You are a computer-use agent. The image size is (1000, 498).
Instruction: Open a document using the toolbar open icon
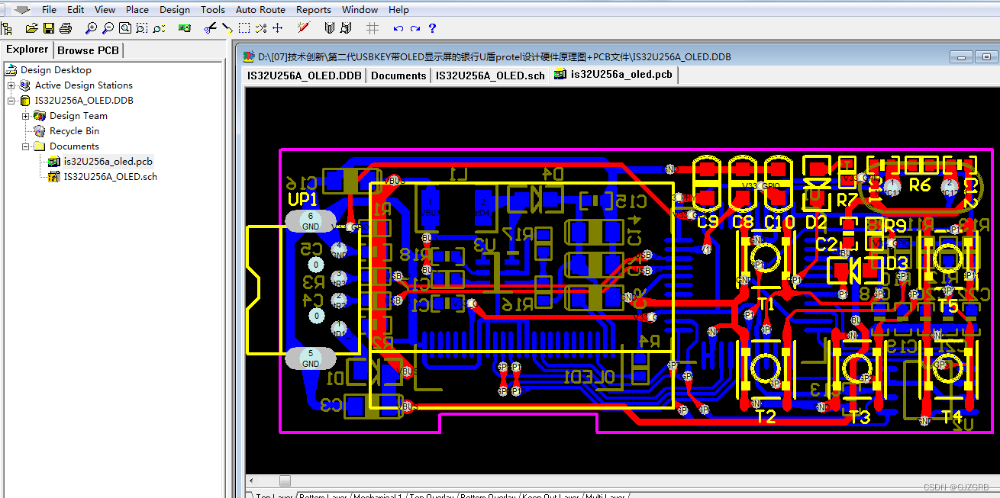31,28
